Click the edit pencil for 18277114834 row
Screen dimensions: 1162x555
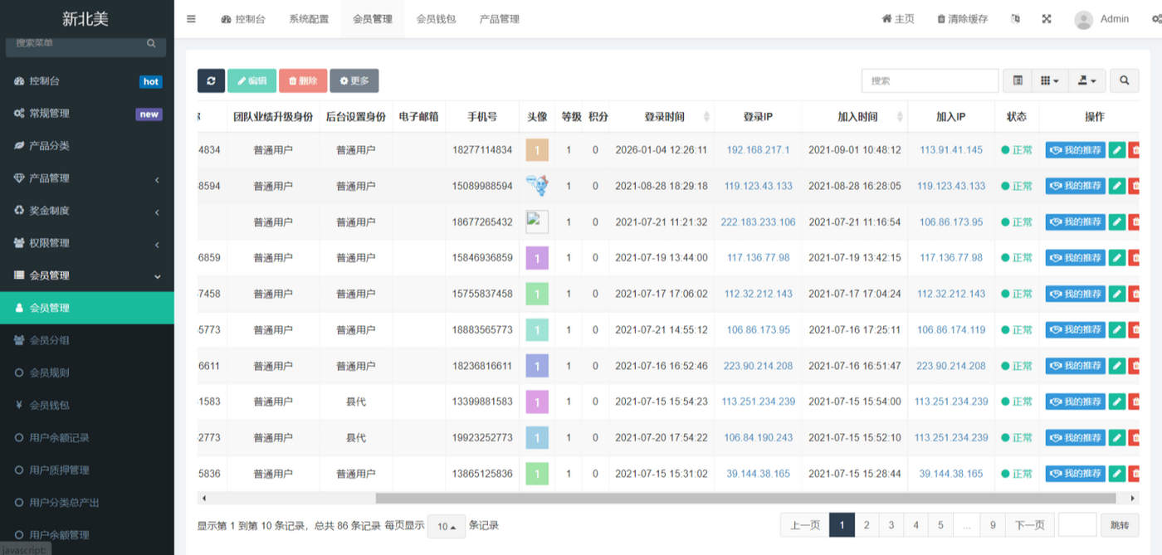1117,150
